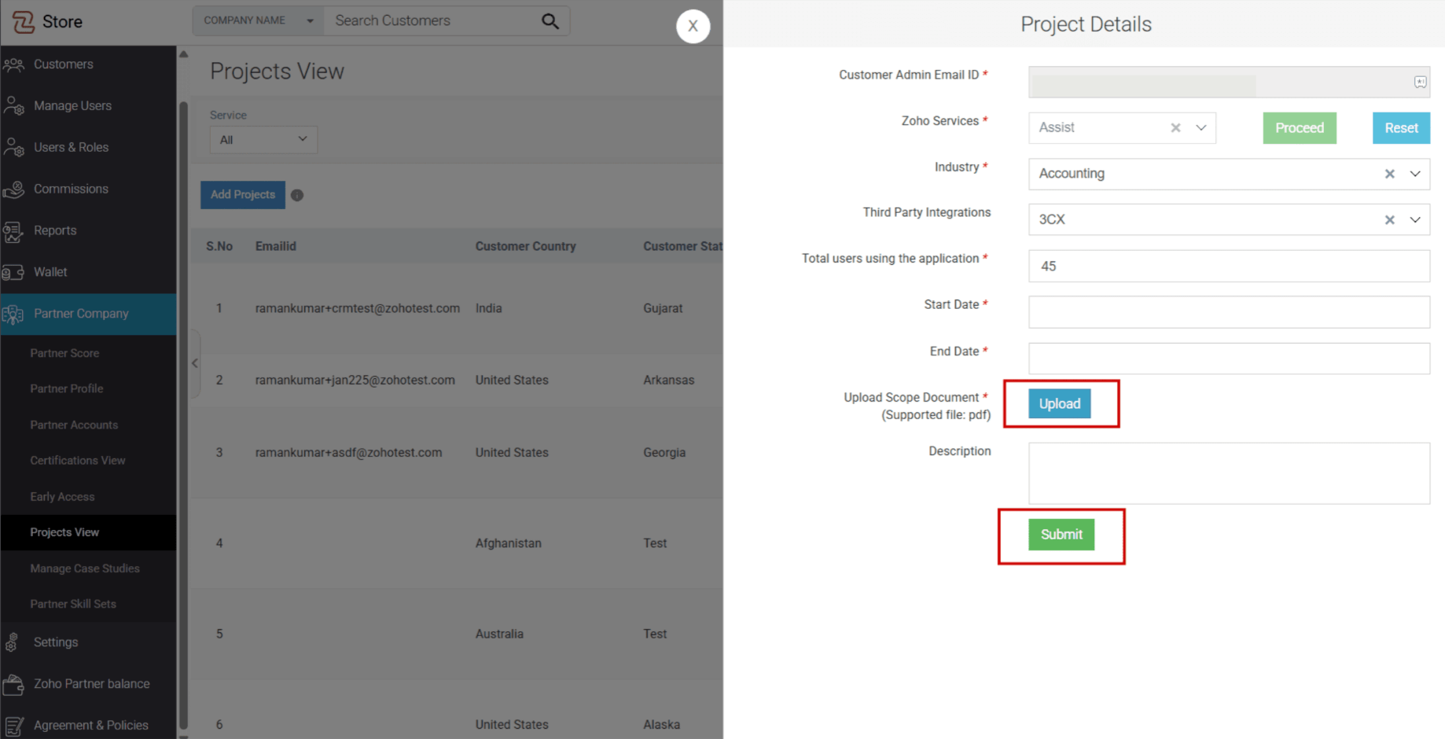Open the Service All dropdown
This screenshot has height=739, width=1445.
[x=263, y=139]
